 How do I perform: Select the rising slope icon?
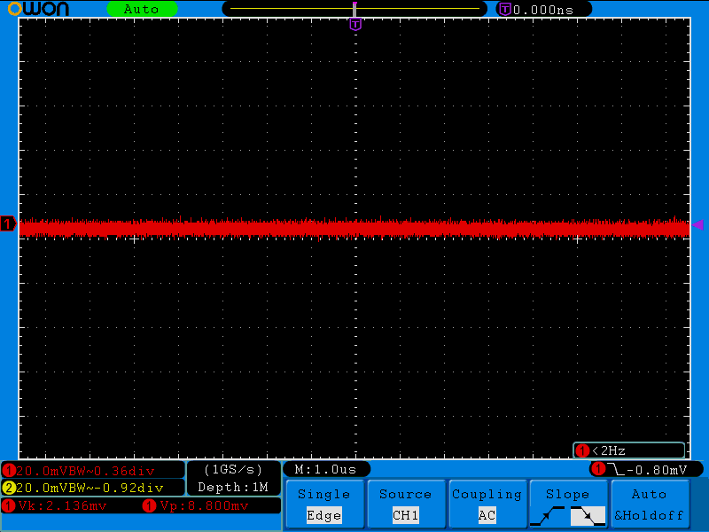coord(547,516)
